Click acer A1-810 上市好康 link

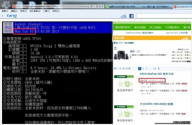[177, 33]
